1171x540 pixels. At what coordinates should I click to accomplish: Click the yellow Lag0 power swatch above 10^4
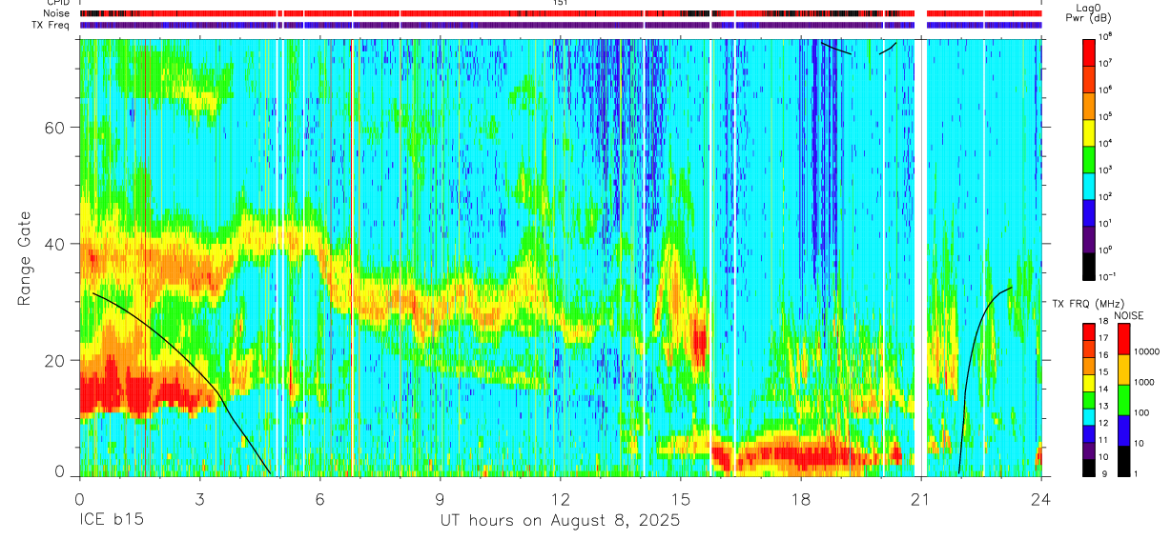point(1090,131)
